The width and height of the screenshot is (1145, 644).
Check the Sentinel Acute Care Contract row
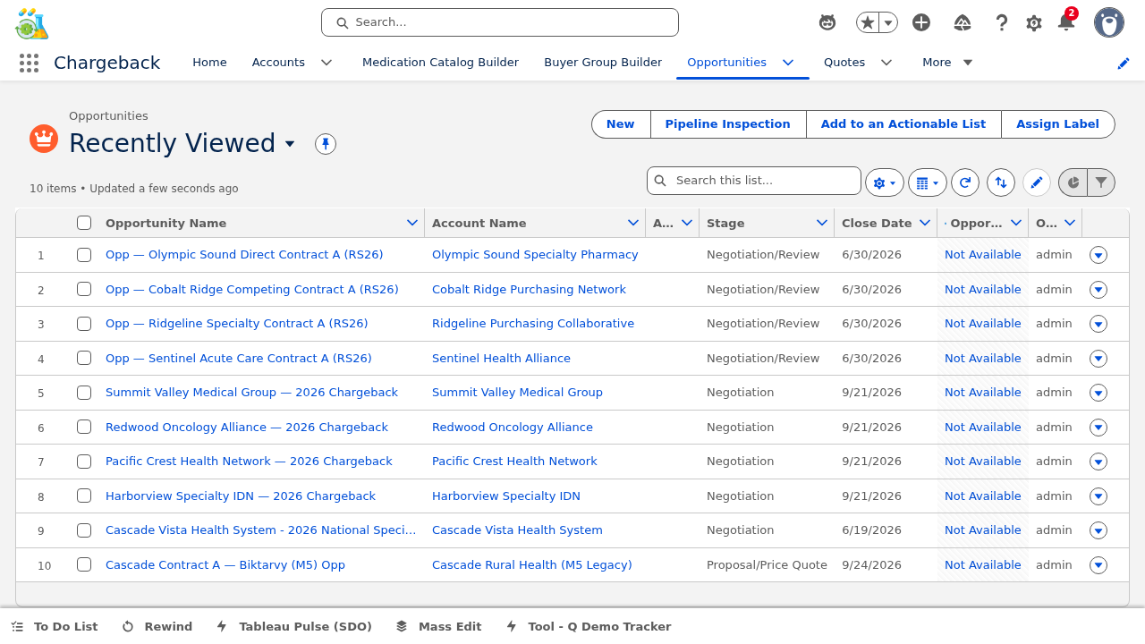[84, 358]
